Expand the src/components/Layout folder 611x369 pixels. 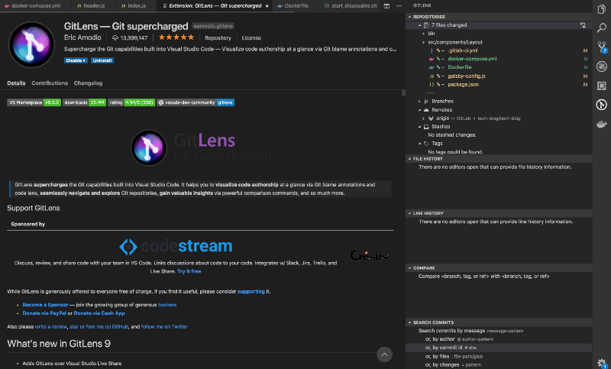[x=424, y=42]
